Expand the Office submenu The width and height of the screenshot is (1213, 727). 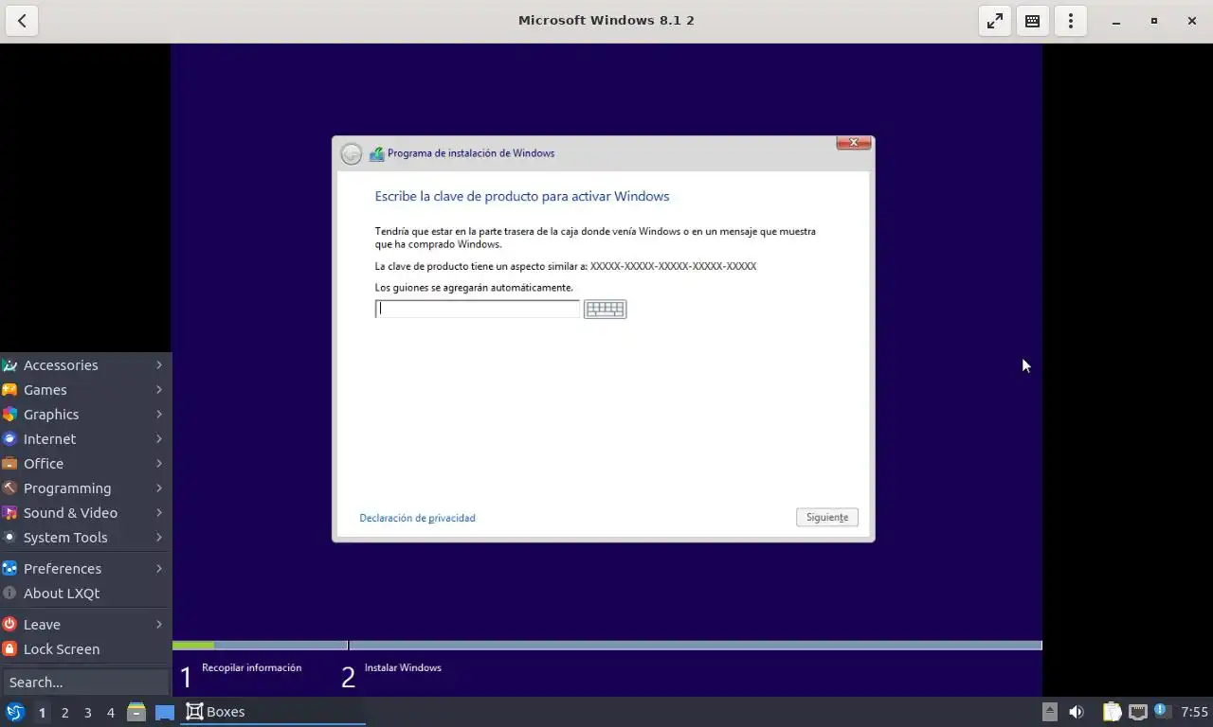click(85, 464)
